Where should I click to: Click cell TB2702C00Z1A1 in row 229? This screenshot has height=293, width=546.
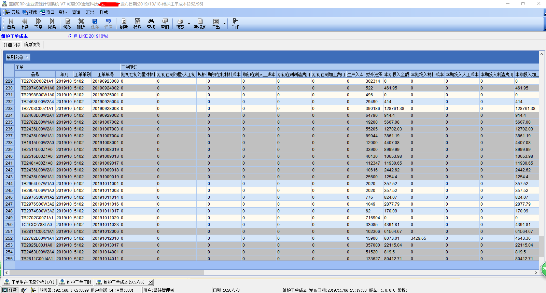37,81
